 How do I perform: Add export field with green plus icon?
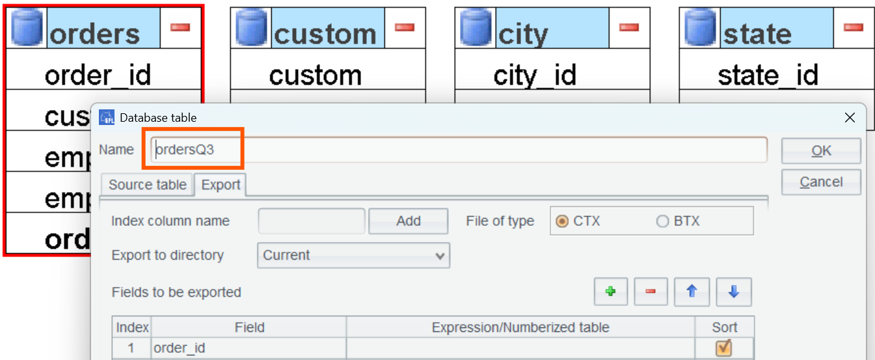tap(610, 292)
